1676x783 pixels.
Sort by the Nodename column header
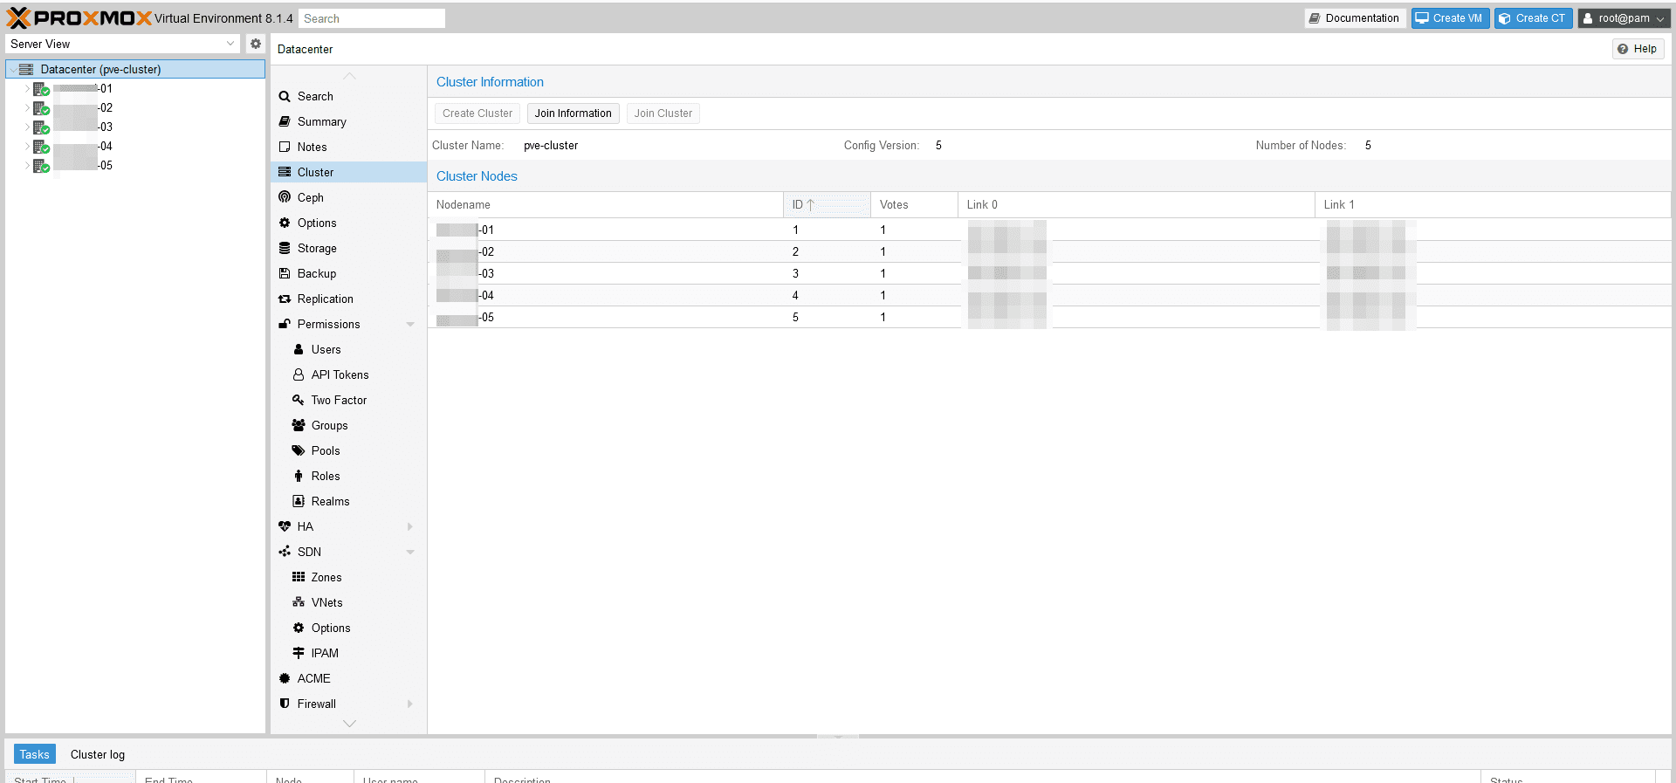tap(605, 205)
